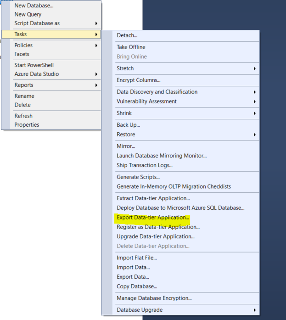Click the arrow next to Tasks
The image size is (286, 320).
pyautogui.click(x=96, y=34)
